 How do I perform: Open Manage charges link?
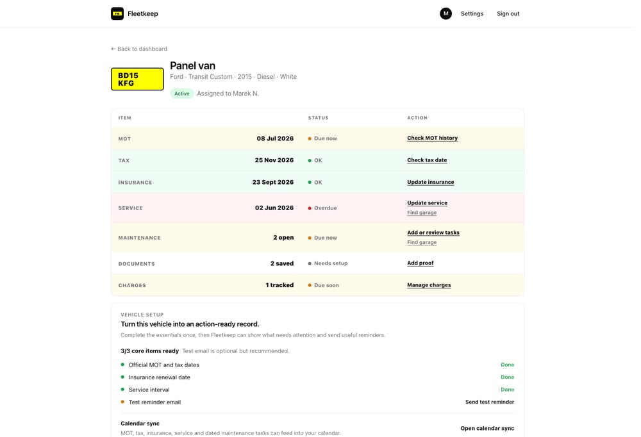[x=429, y=285]
